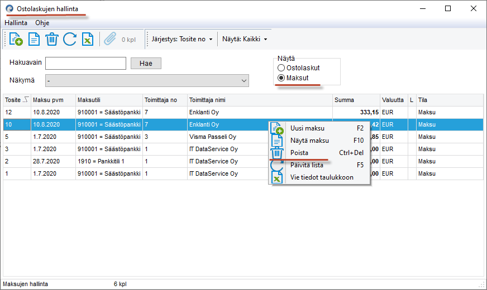Sort by the Maksu pvm column header
The width and height of the screenshot is (487, 290).
pyautogui.click(x=53, y=100)
